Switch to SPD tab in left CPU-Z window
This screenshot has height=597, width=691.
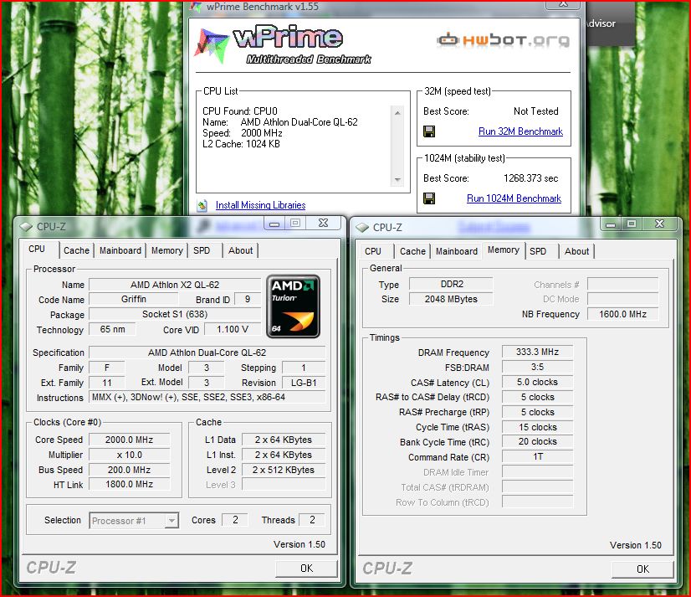click(202, 250)
